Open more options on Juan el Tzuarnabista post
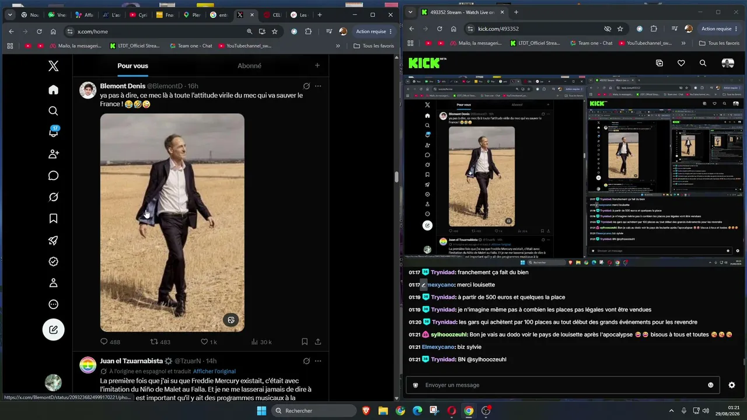Image resolution: width=747 pixels, height=420 pixels. [x=318, y=360]
